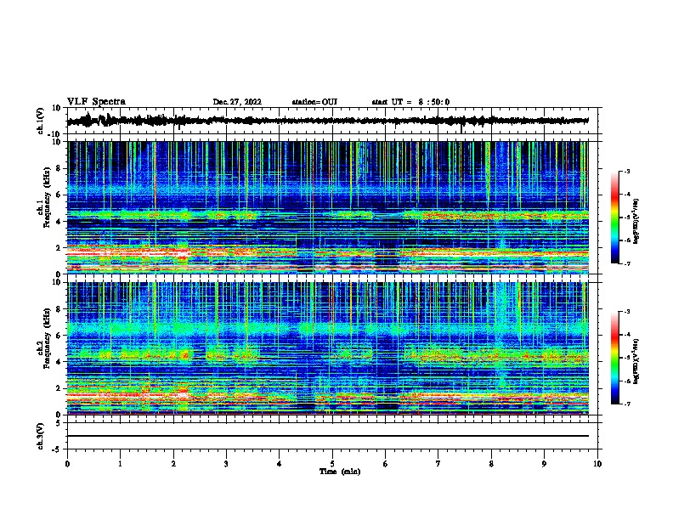The height and width of the screenshot is (520, 673).
Task: Click the time axis tick label "7"
Action: [438, 464]
